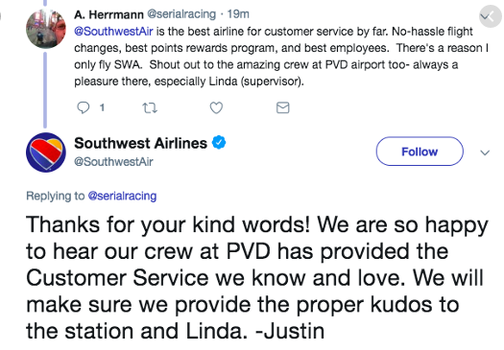
Task: Open the chevron dropdown beside Follow
Action: click(485, 152)
